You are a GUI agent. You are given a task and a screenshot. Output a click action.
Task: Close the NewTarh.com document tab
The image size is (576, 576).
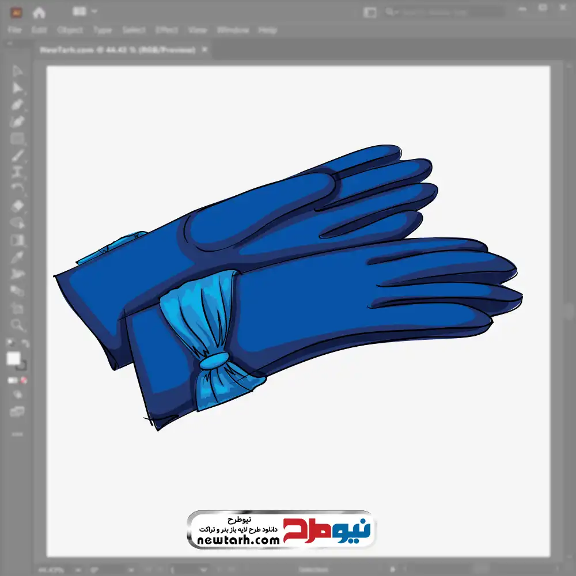[x=204, y=50]
